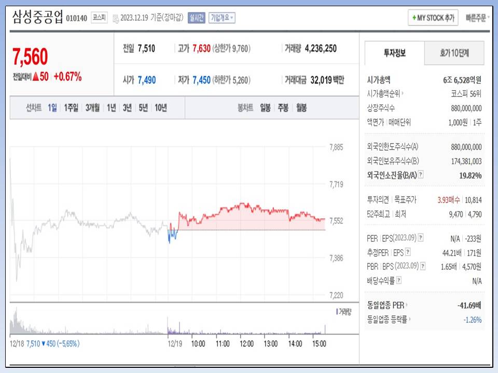Click the plus icon in MY STOCK 추가
498x373 pixels.
(414, 18)
